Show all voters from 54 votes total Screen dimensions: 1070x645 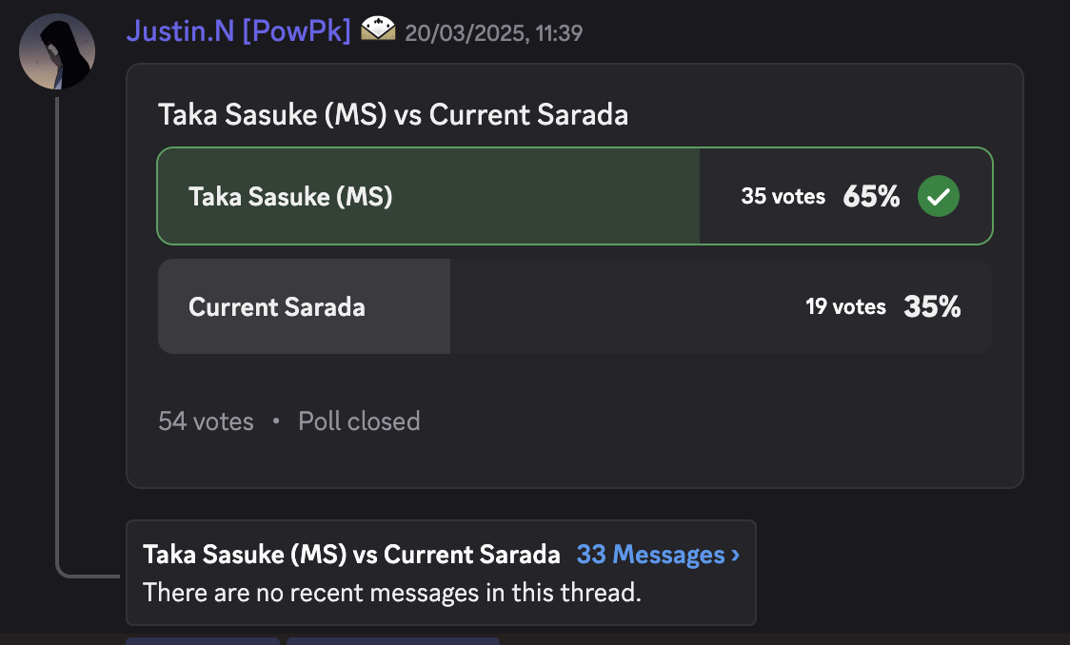tap(206, 421)
